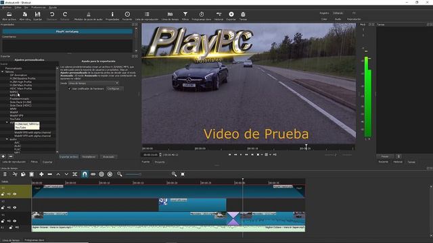The image size is (433, 243).
Task: Open the Reciente clock icon
Action: [127, 14]
